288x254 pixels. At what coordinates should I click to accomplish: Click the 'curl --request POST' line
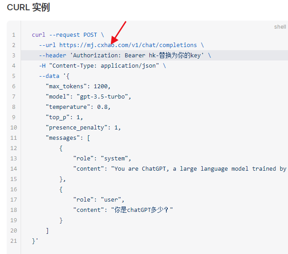click(68, 35)
